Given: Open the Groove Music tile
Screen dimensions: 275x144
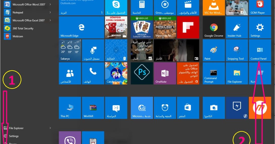Looking at the screenshot, I should pos(165,8).
